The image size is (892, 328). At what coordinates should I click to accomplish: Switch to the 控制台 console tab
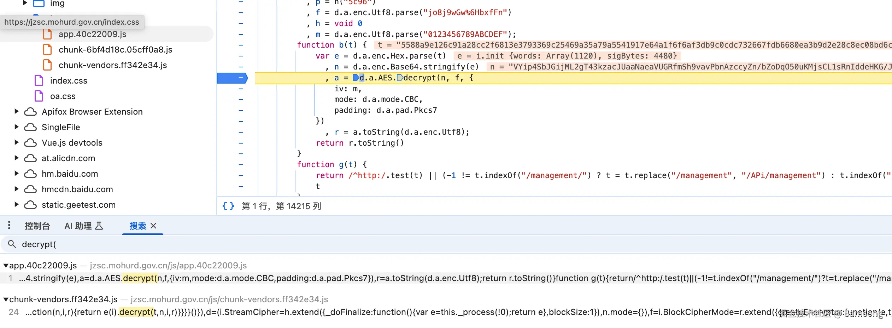pyautogui.click(x=37, y=226)
